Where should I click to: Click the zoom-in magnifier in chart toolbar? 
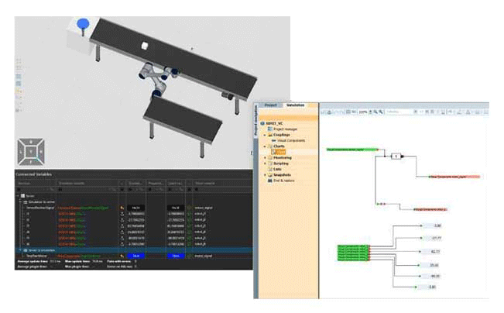375,112
